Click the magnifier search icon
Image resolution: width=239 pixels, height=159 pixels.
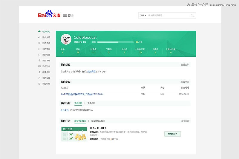pyautogui.click(x=192, y=16)
